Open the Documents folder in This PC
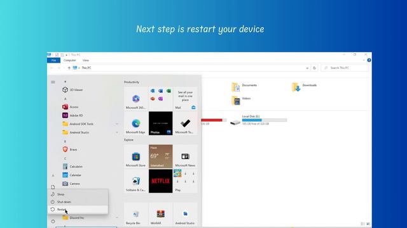407x228 pixels. pyautogui.click(x=244, y=87)
